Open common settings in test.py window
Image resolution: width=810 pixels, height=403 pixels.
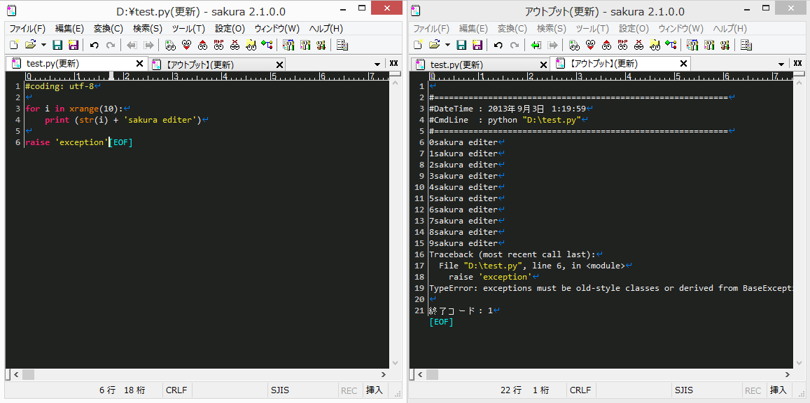[321, 45]
